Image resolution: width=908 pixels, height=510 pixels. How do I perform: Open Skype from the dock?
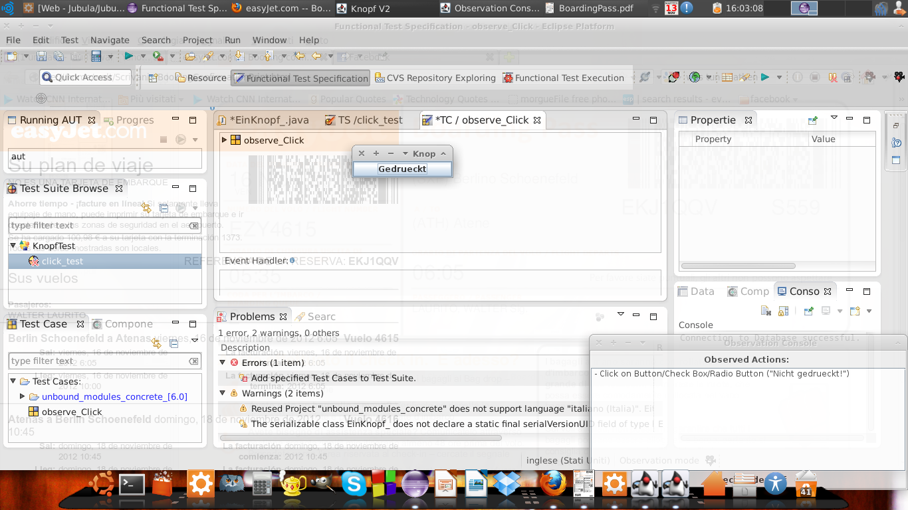pos(354,484)
